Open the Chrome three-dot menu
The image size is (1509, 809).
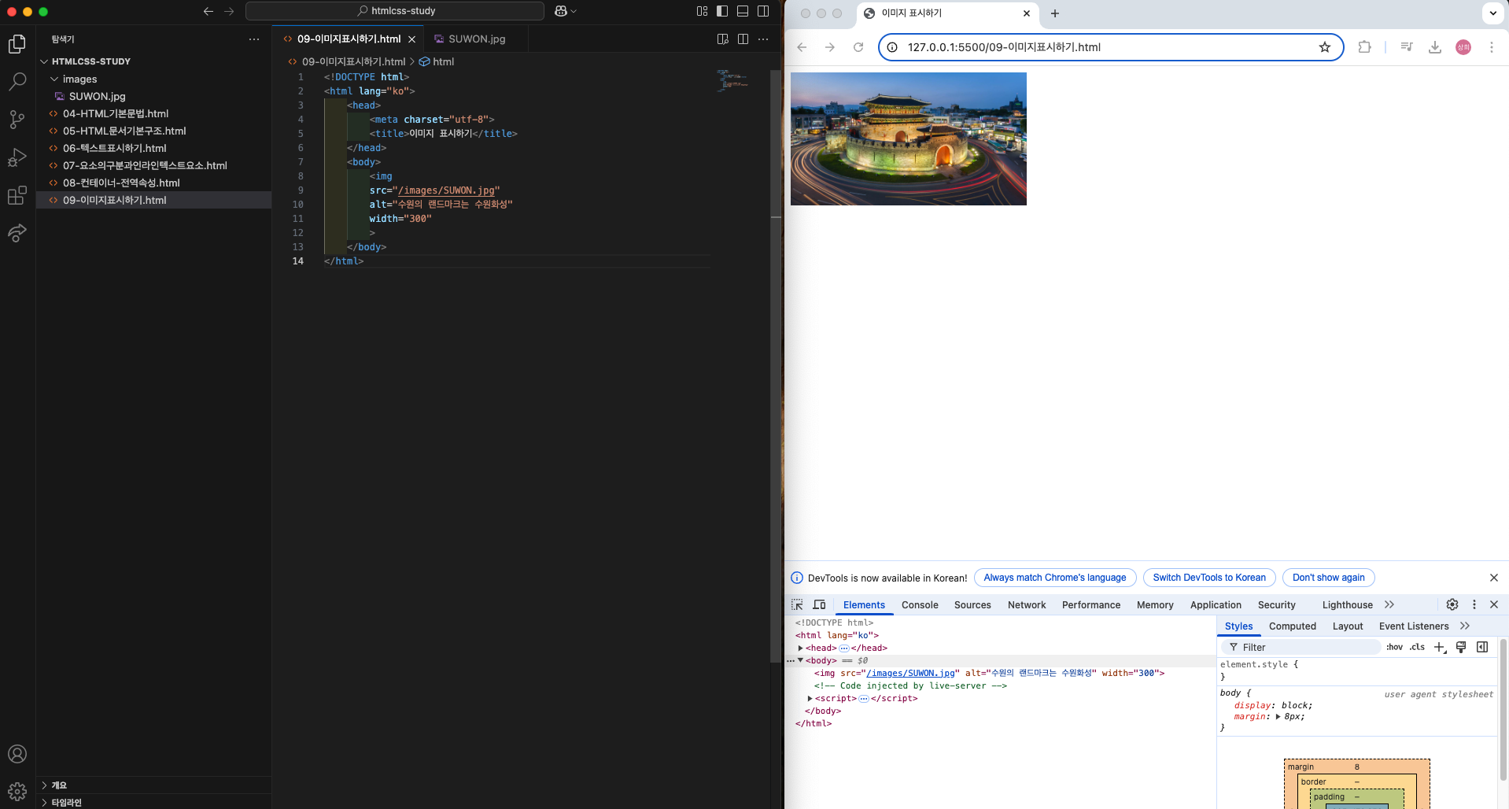[x=1491, y=47]
